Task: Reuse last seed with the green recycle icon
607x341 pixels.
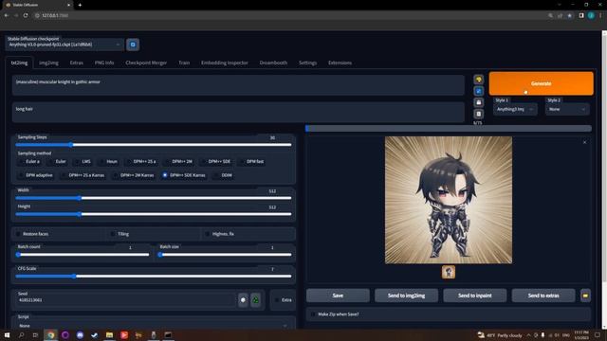Action: tap(255, 299)
